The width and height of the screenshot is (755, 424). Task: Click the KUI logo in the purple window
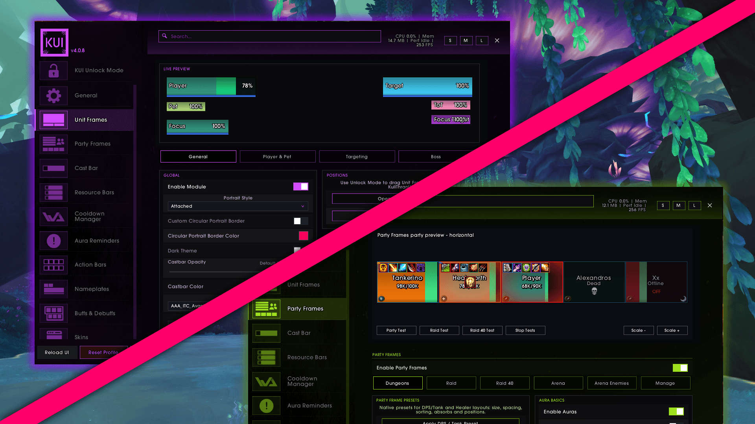pyautogui.click(x=54, y=42)
